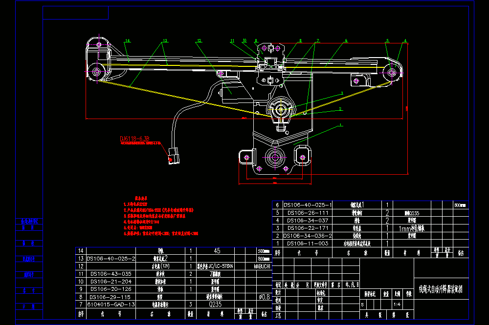Select the central cable drum center
Viewport: 489px width, 325px height.
(281, 109)
